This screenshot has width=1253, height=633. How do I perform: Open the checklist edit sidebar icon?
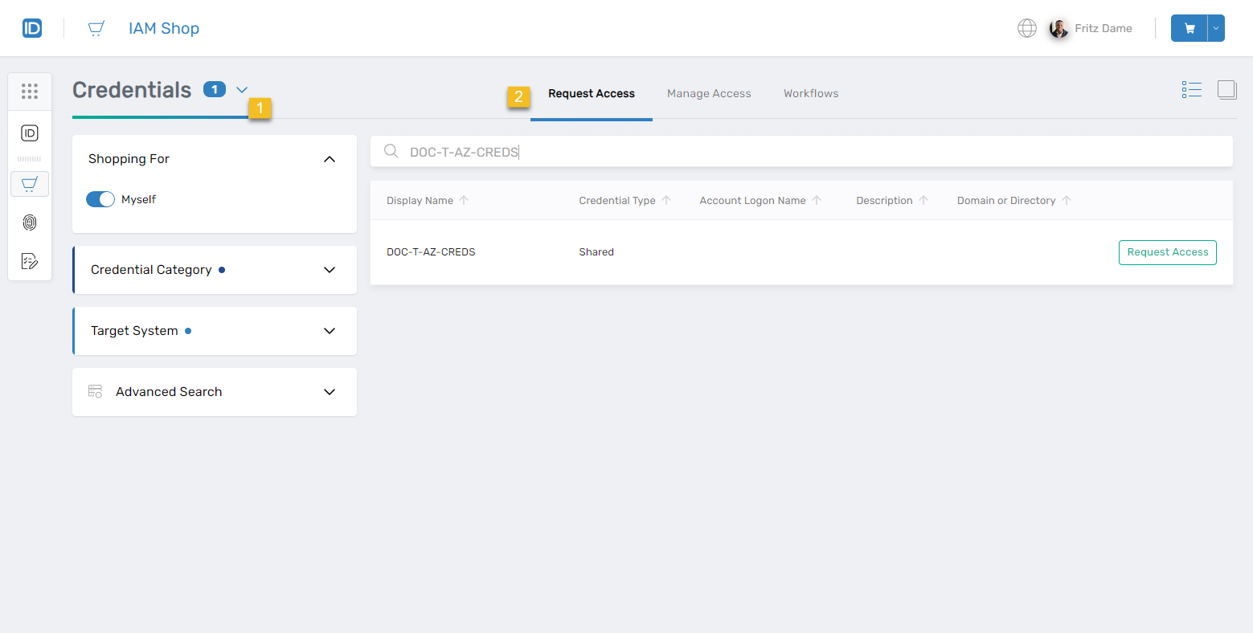[x=30, y=261]
